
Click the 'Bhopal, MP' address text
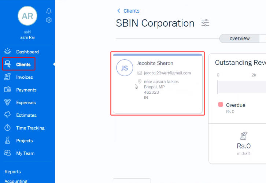coord(154,87)
